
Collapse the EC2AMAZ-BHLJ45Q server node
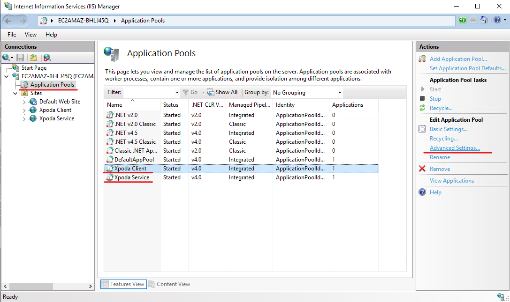pos(7,76)
